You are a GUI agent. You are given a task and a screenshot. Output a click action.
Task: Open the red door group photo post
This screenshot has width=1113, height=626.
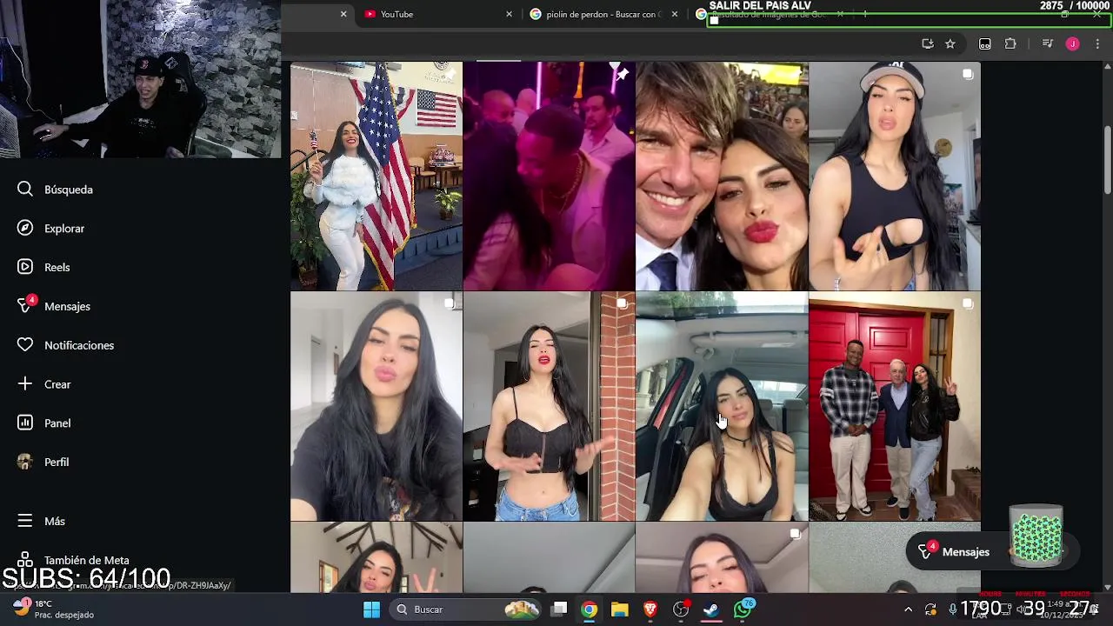click(x=895, y=406)
